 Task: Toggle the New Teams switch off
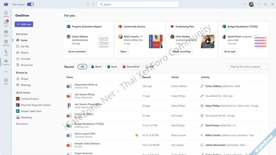pos(30,4)
